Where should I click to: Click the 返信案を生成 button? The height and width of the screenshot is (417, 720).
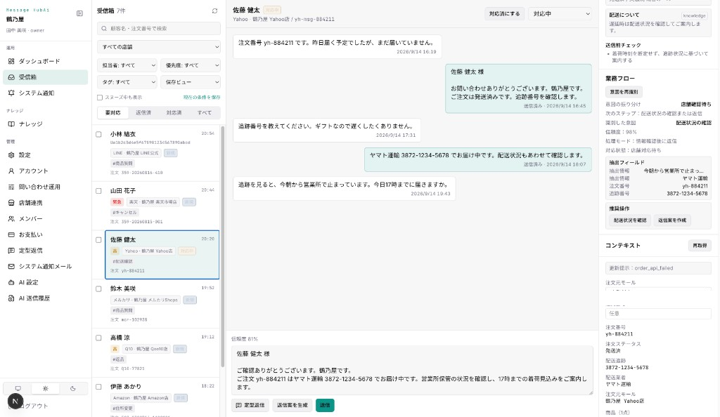coord(292,405)
